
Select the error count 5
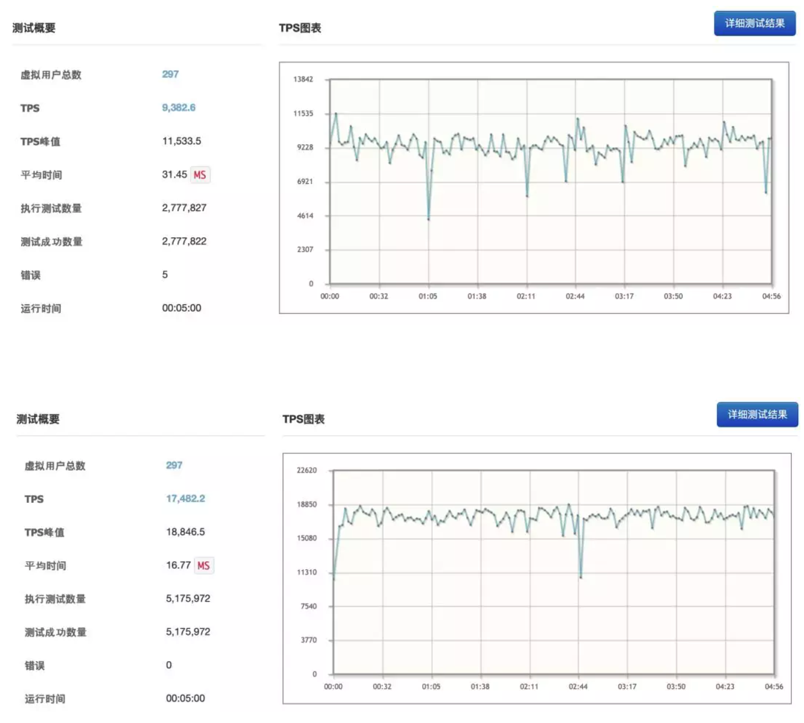165,274
